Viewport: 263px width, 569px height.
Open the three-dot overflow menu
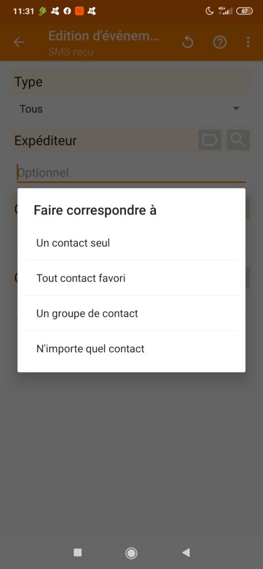point(248,42)
